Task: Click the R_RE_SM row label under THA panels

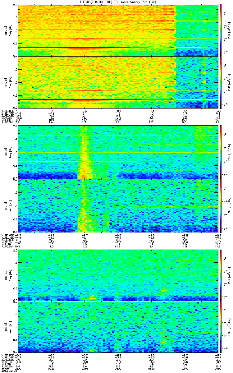Action: point(7,123)
